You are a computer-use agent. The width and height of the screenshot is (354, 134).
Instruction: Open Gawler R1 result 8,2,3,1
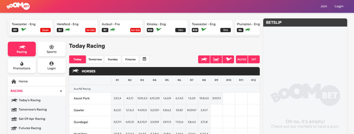pos(117,110)
